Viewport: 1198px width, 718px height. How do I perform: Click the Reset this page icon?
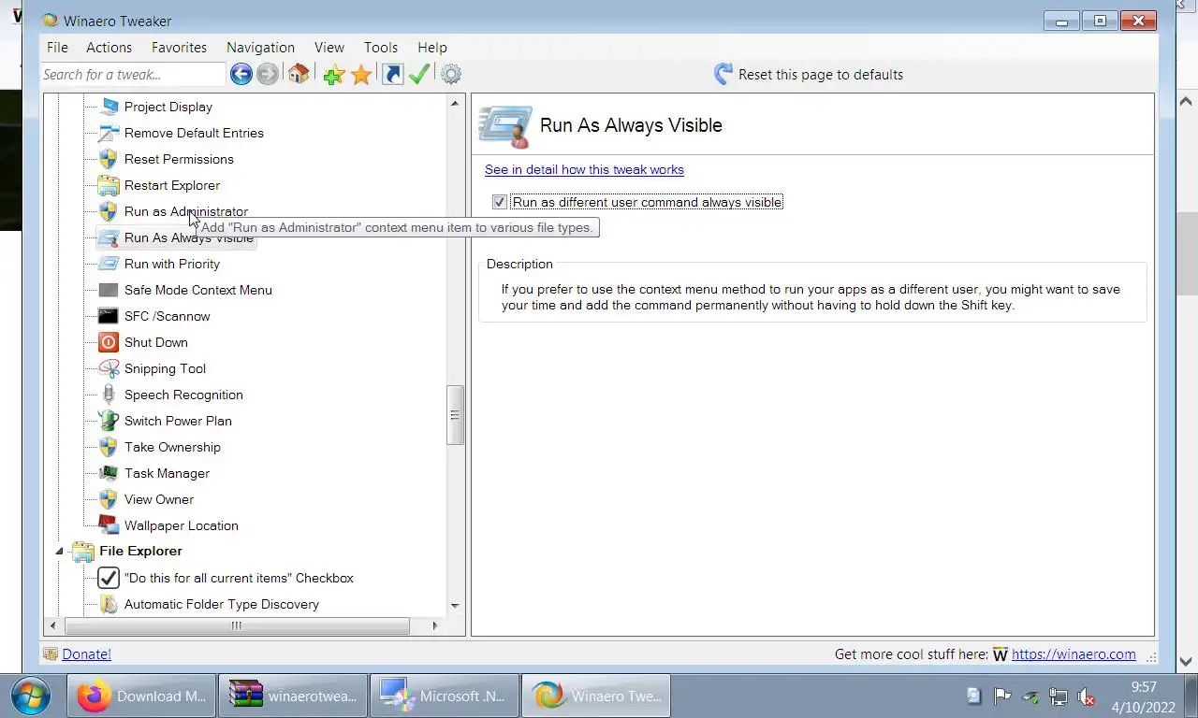point(723,75)
